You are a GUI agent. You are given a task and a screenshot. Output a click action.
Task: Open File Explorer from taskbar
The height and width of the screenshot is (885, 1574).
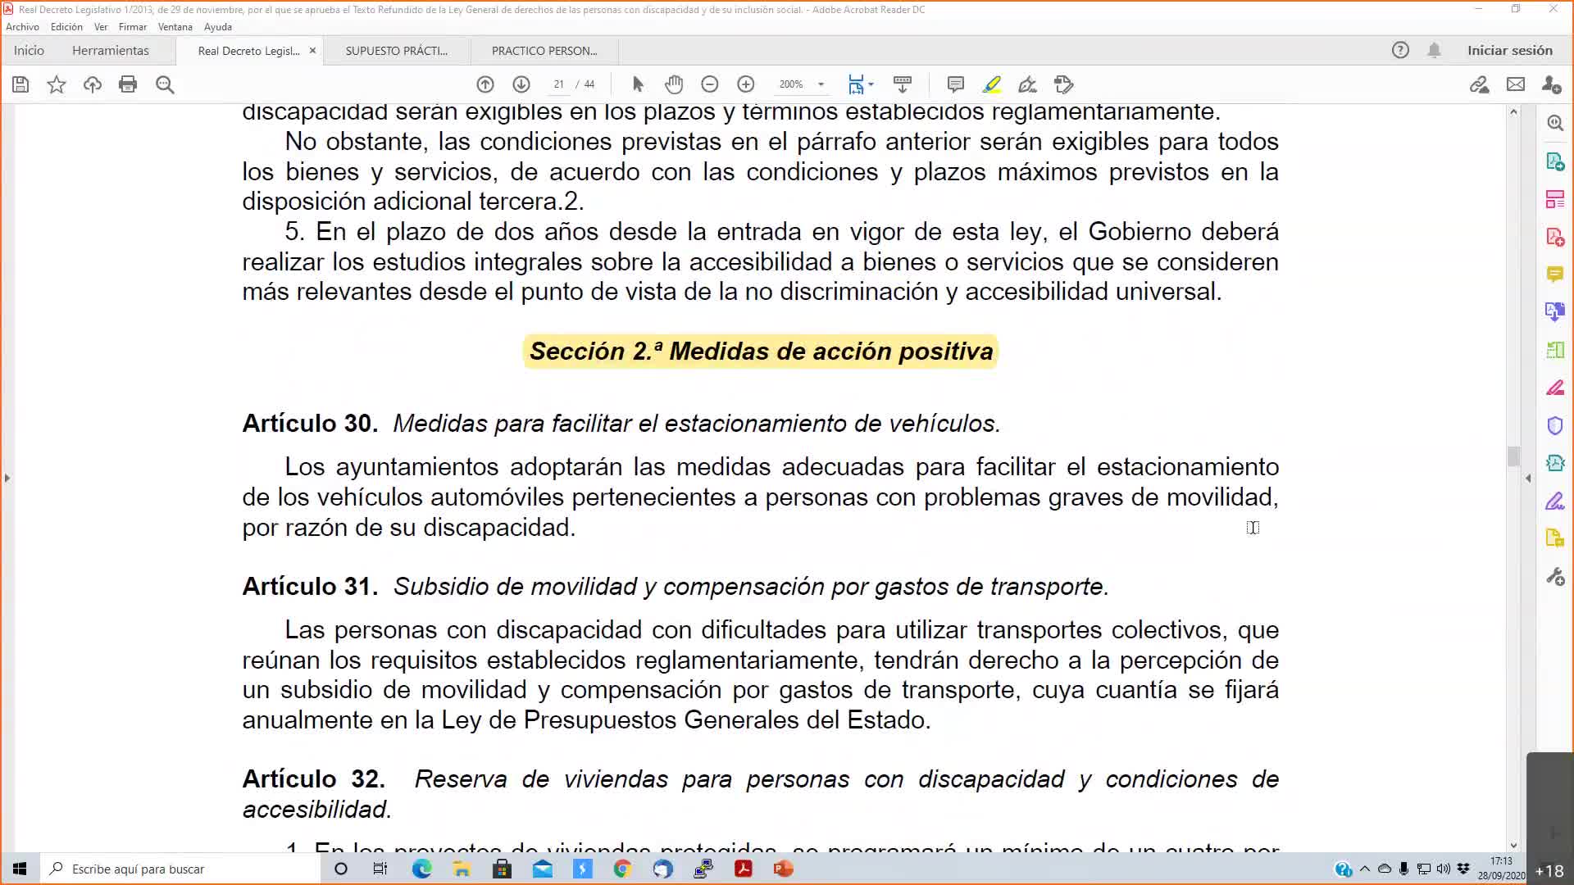462,869
